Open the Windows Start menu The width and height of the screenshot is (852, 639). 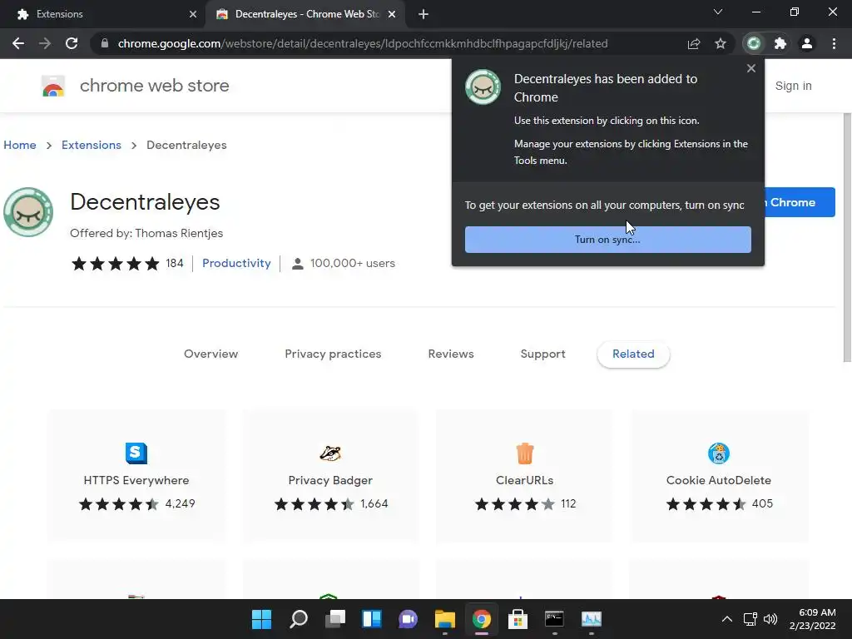tap(261, 619)
